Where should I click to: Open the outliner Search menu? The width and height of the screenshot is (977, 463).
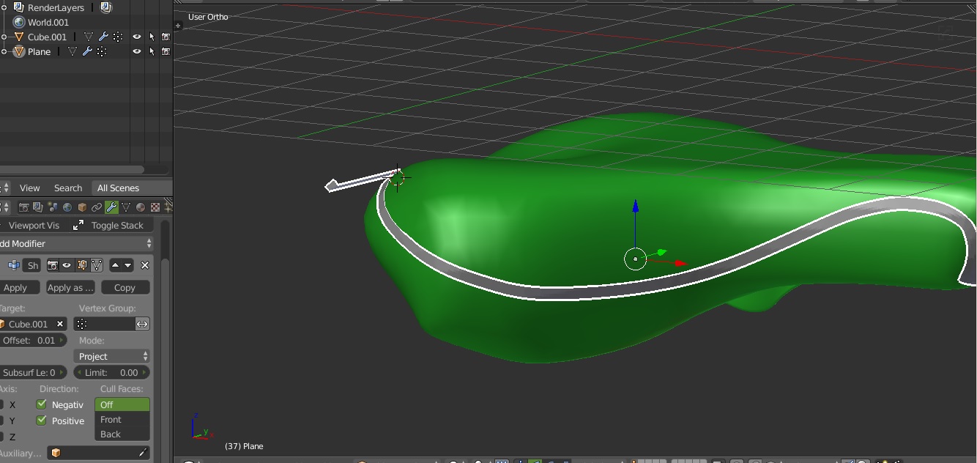click(68, 188)
